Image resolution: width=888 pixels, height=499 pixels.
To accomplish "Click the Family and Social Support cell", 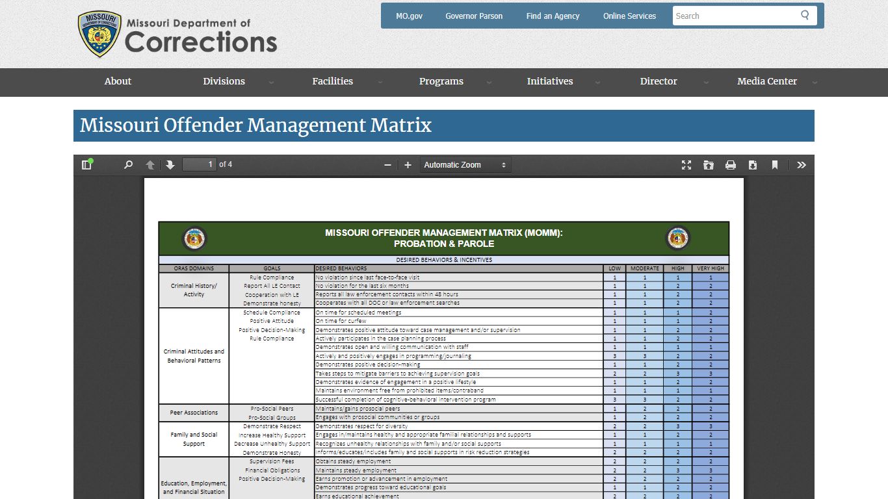I will click(194, 439).
